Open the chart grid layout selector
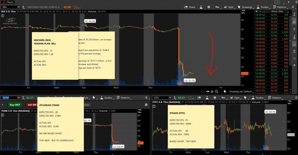Screen dimensions: 298x155 [x=277, y=2]
